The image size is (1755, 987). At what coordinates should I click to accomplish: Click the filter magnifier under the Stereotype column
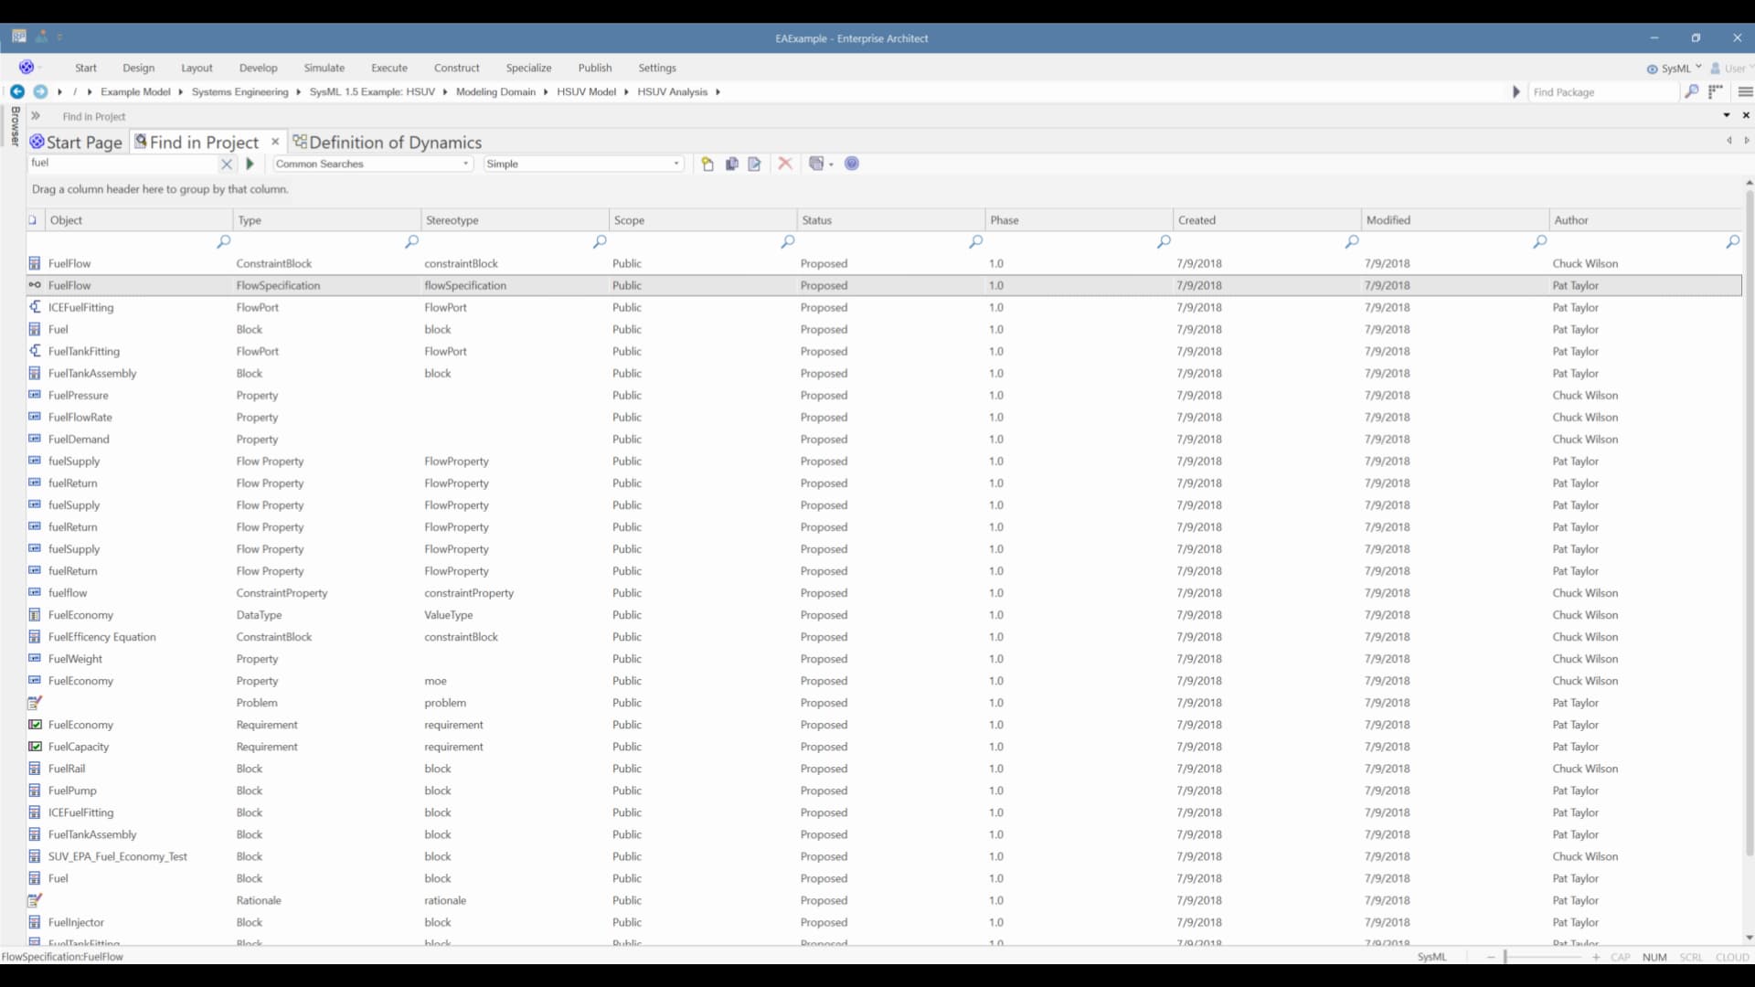click(x=600, y=241)
